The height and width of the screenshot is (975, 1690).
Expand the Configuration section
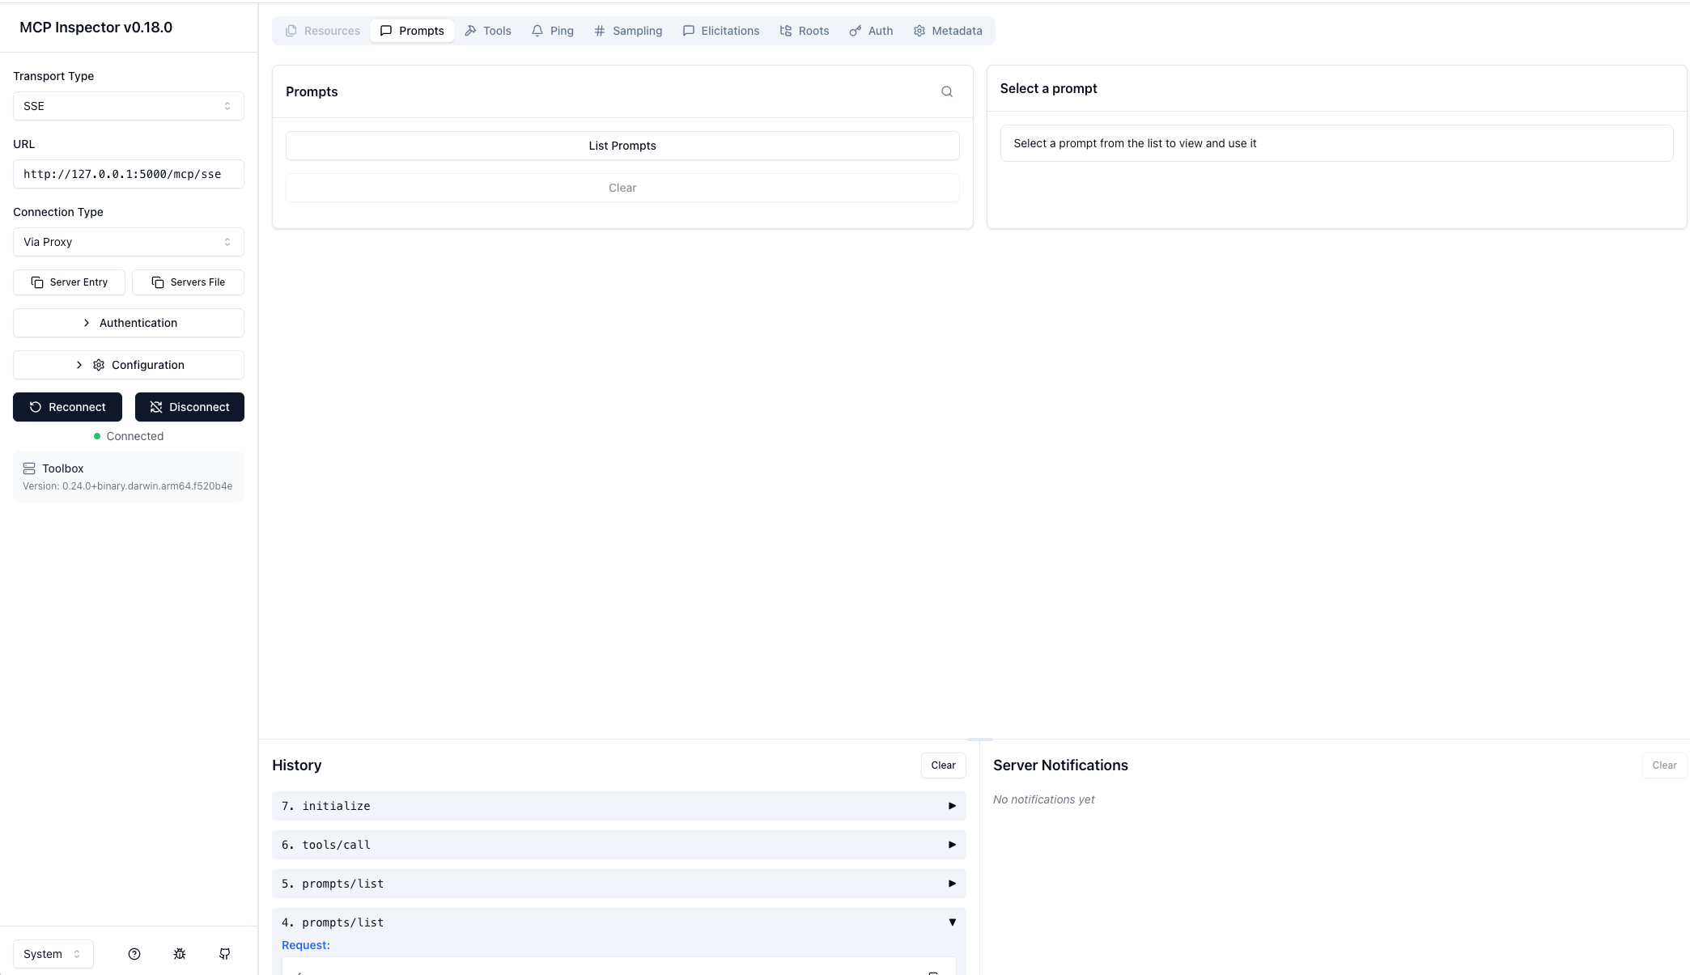click(x=128, y=365)
